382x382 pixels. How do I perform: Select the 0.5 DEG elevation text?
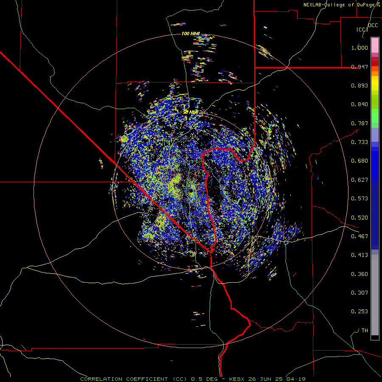pyautogui.click(x=204, y=379)
